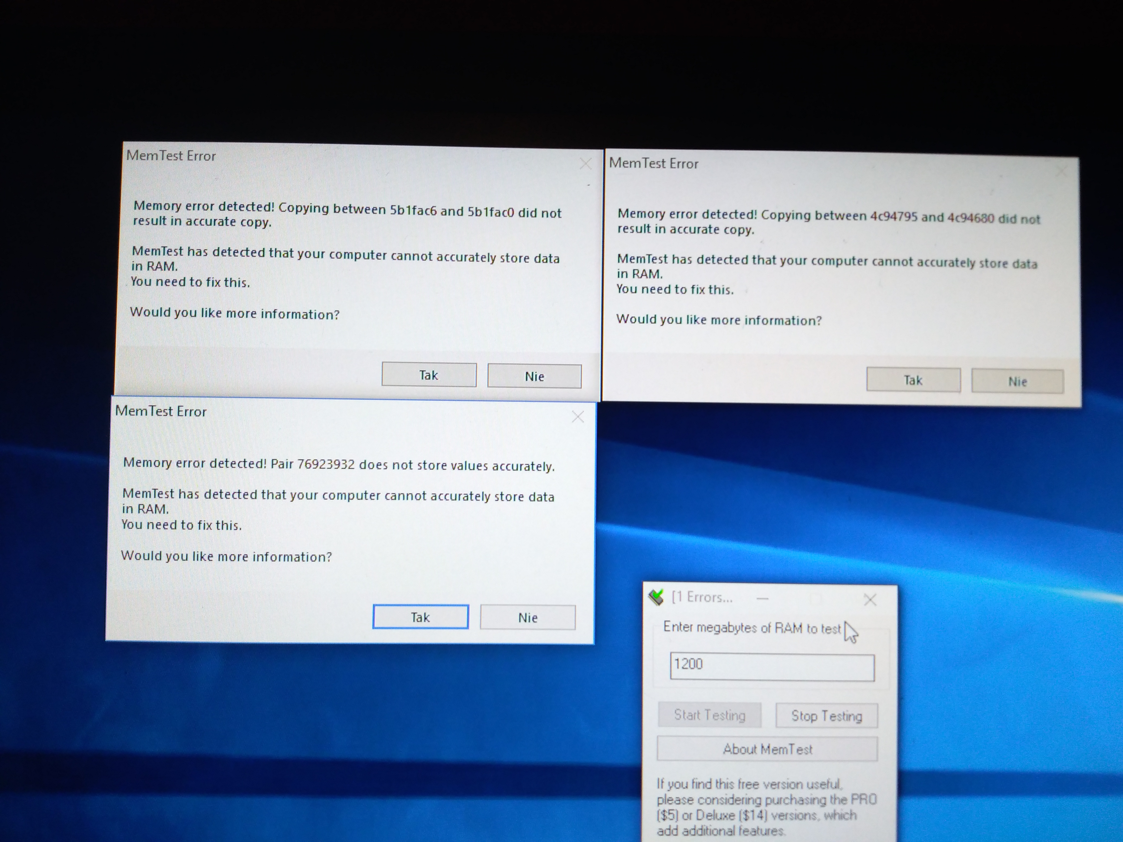Click Nie in the 5b1fac6 copy error dialog
Viewport: 1123px width, 842px height.
click(534, 376)
